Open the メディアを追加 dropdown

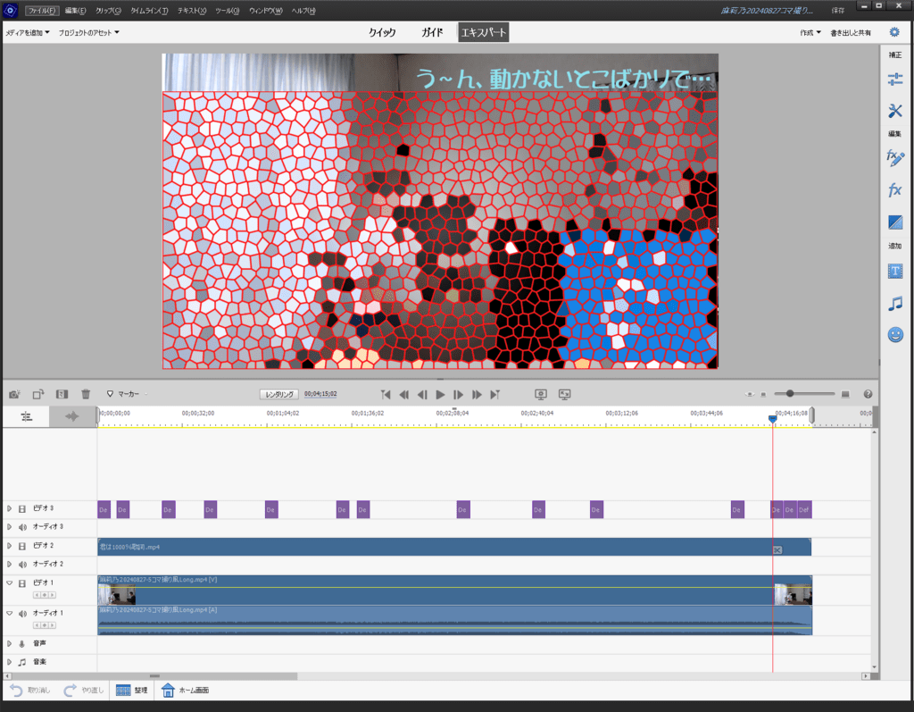(x=28, y=33)
